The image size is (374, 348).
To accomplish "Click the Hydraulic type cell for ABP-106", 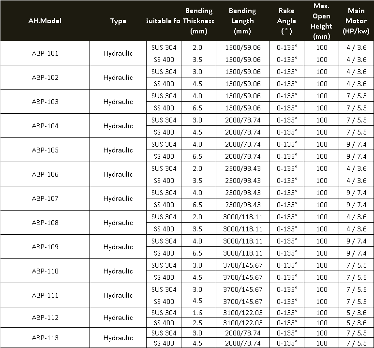I will click(x=118, y=174).
